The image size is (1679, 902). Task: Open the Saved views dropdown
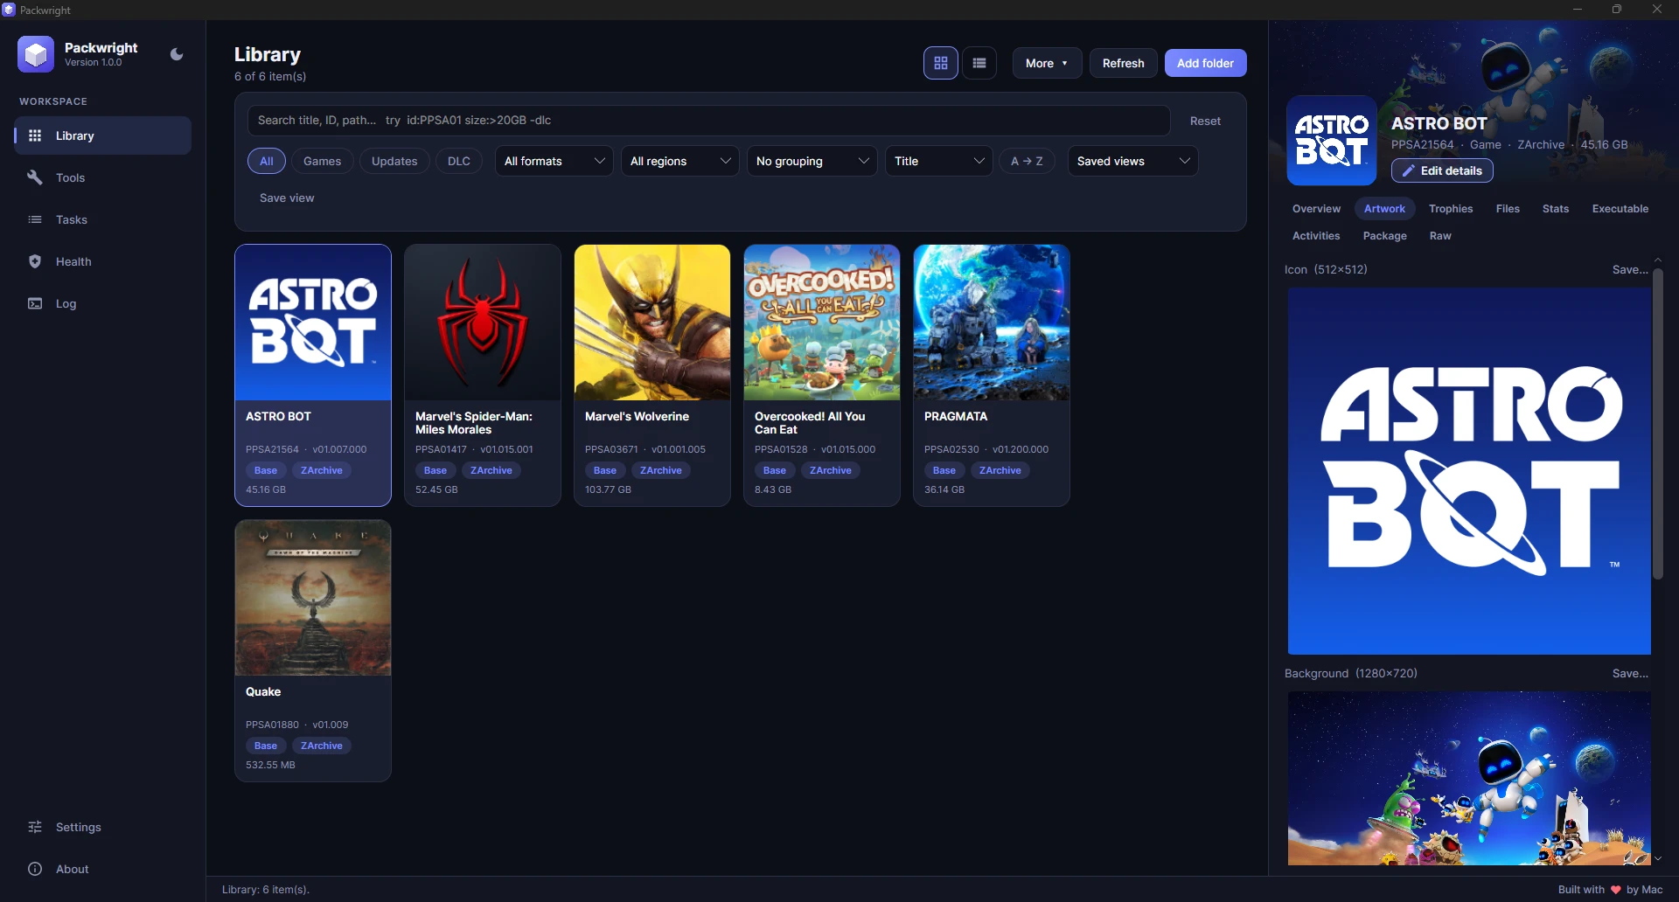pos(1133,161)
